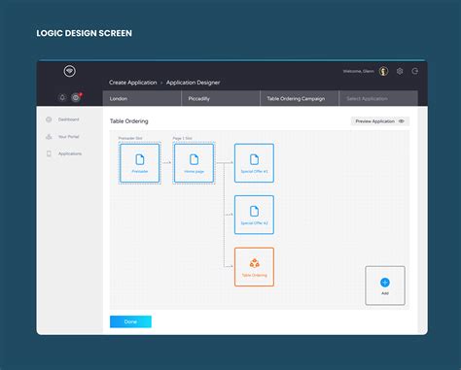Image resolution: width=461 pixels, height=370 pixels.
Task: Open the Table Ordering Campaign dropdown
Action: tap(300, 98)
